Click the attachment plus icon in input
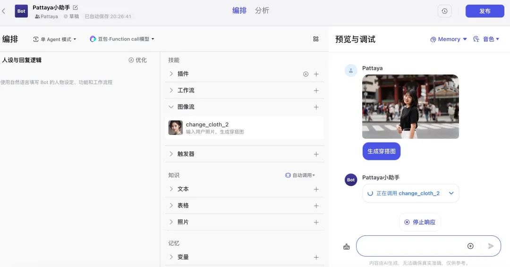 tap(470, 246)
